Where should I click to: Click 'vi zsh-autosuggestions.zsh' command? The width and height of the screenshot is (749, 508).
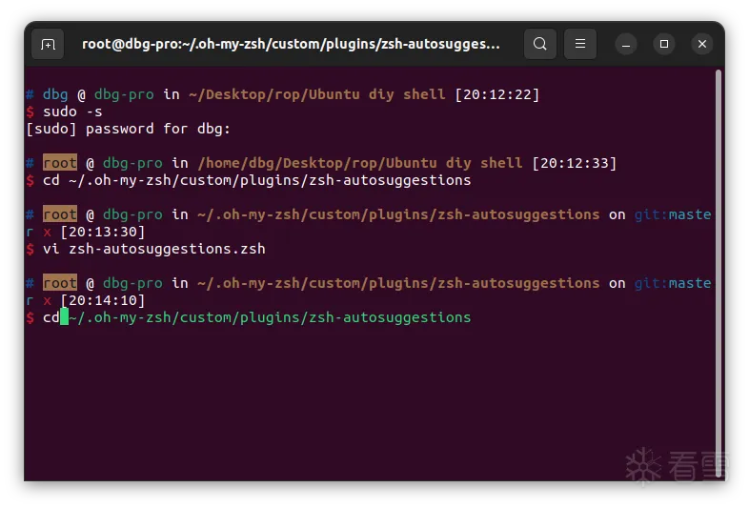pos(154,249)
